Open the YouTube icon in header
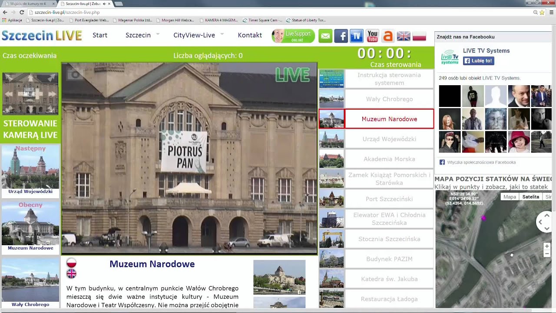Viewport: 556px width, 313px height. (372, 36)
